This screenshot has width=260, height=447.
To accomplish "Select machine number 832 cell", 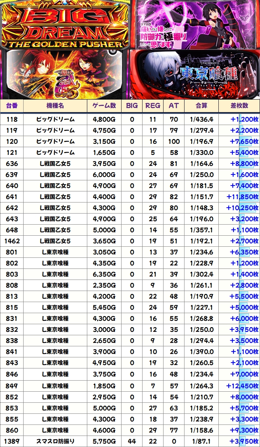I will click(12, 330).
